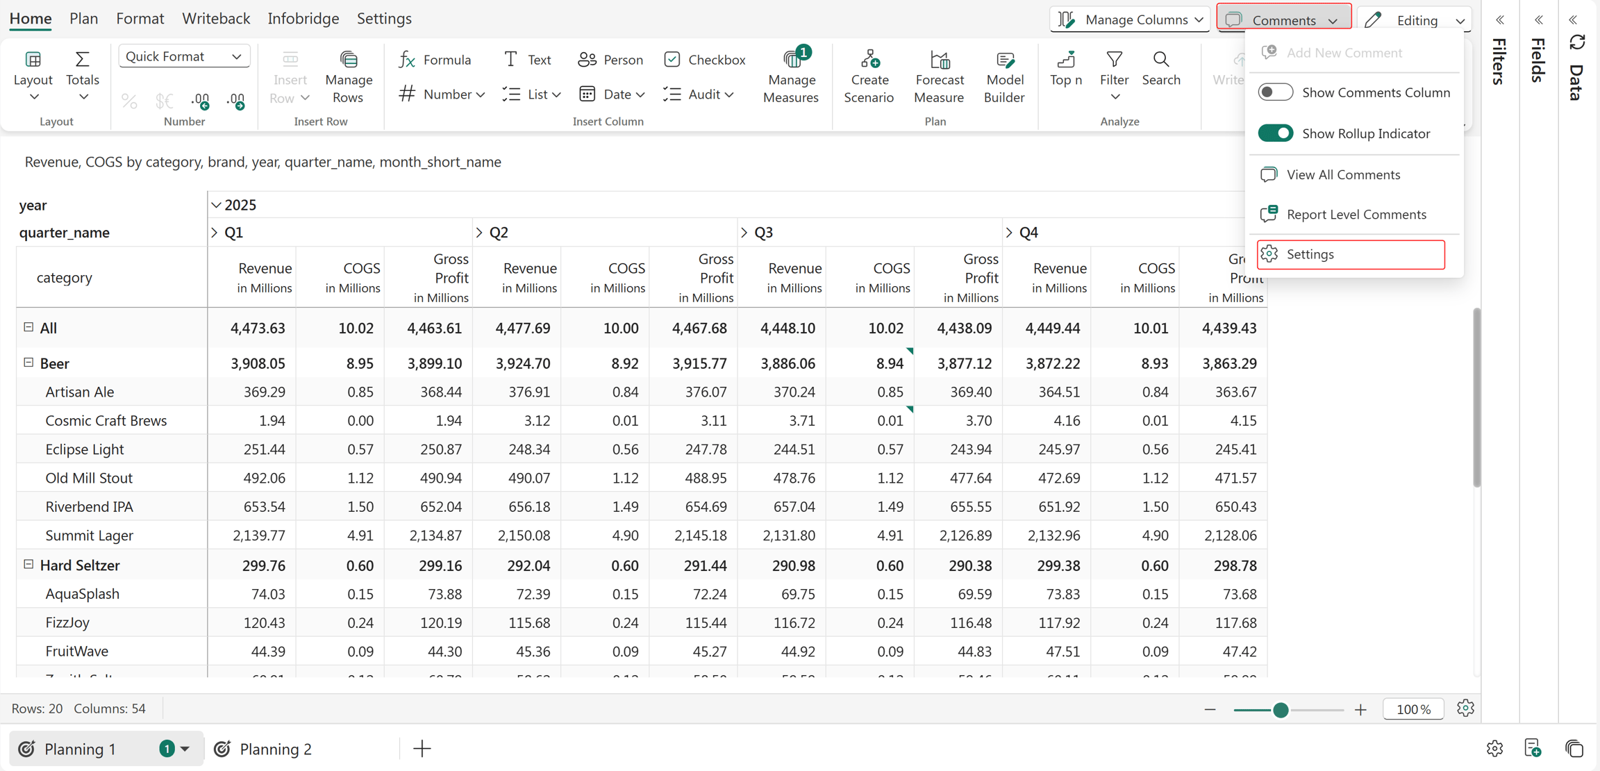
Task: Expand the Q2 quarter column
Action: click(479, 233)
